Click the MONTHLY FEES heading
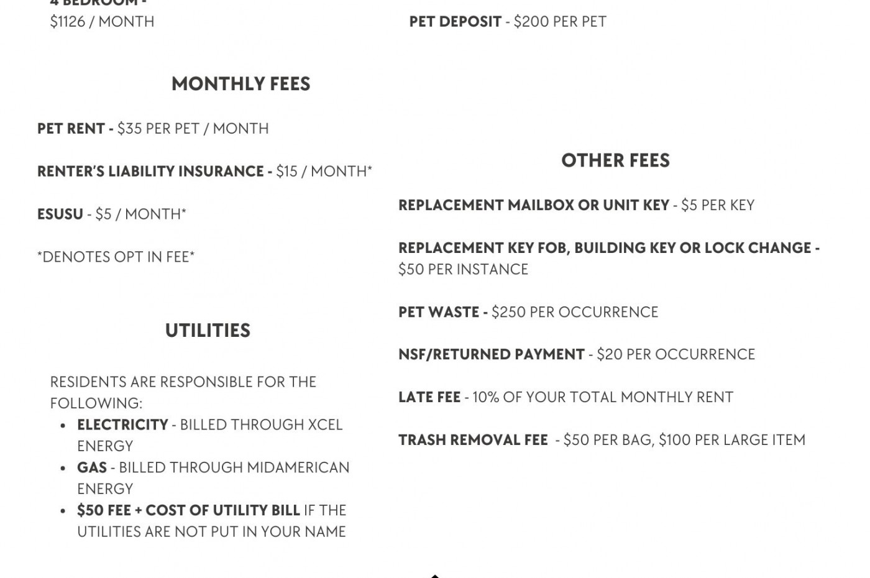The image size is (870, 578). click(240, 84)
